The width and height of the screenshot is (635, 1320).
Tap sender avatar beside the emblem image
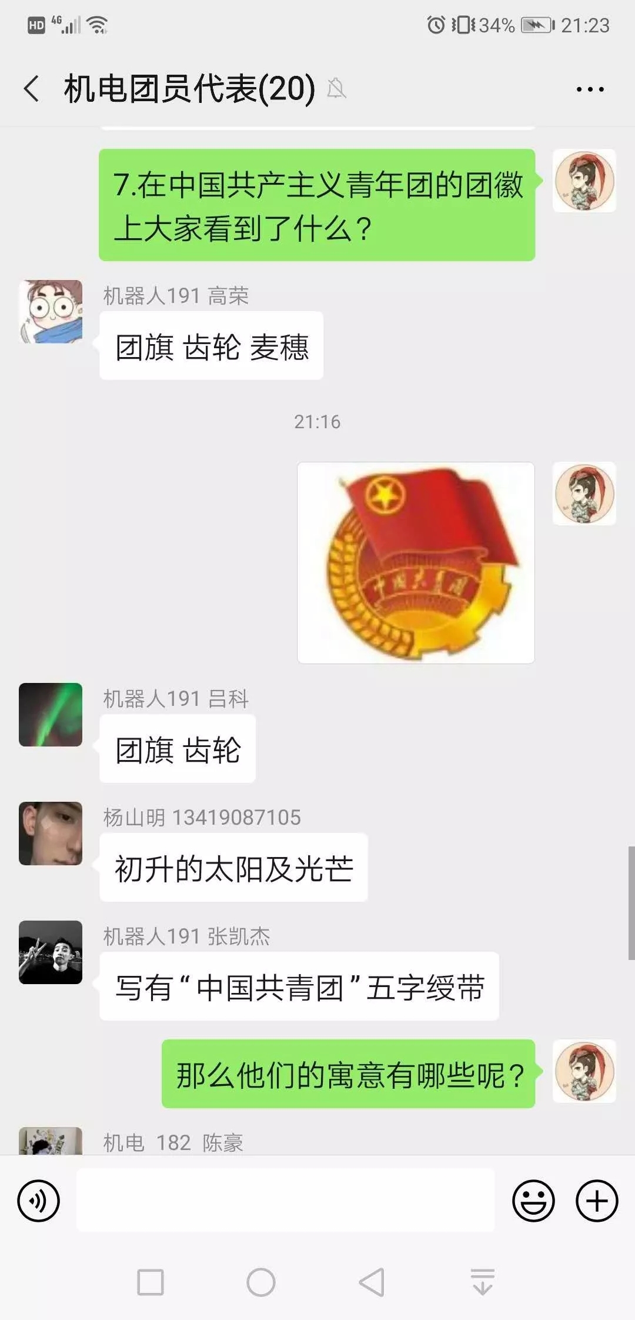tap(584, 494)
